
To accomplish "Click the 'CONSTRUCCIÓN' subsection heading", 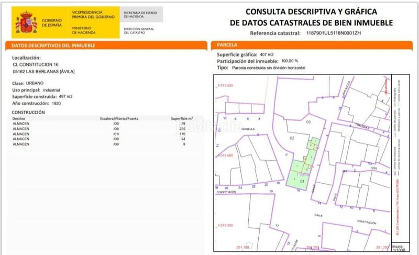I will [28, 113].
